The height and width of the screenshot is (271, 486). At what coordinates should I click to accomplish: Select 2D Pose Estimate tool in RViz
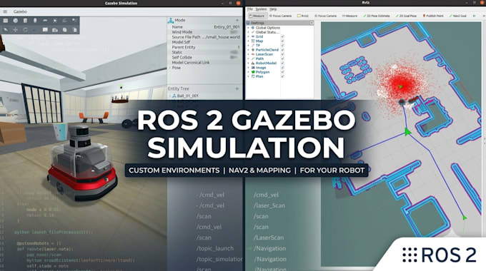(376, 16)
